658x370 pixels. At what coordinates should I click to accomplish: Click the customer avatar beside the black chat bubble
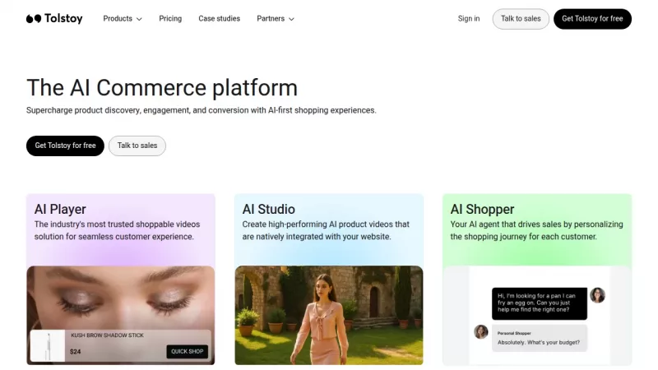point(598,295)
